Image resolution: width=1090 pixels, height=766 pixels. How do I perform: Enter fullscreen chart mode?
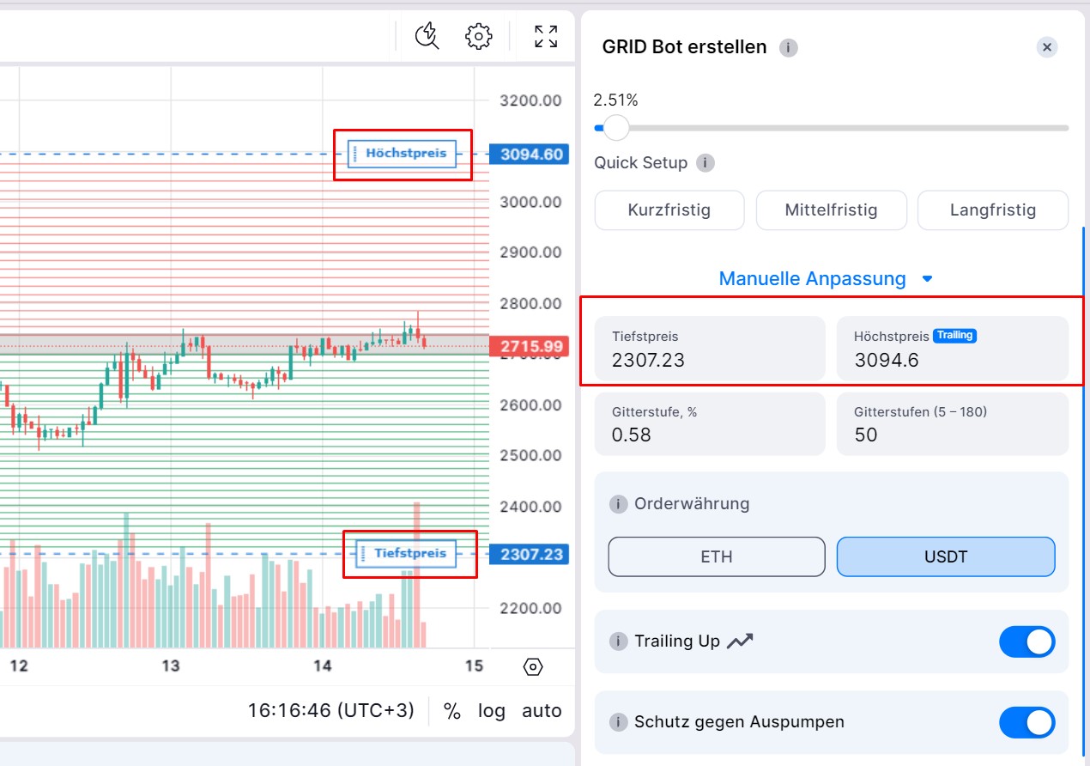[x=546, y=36]
